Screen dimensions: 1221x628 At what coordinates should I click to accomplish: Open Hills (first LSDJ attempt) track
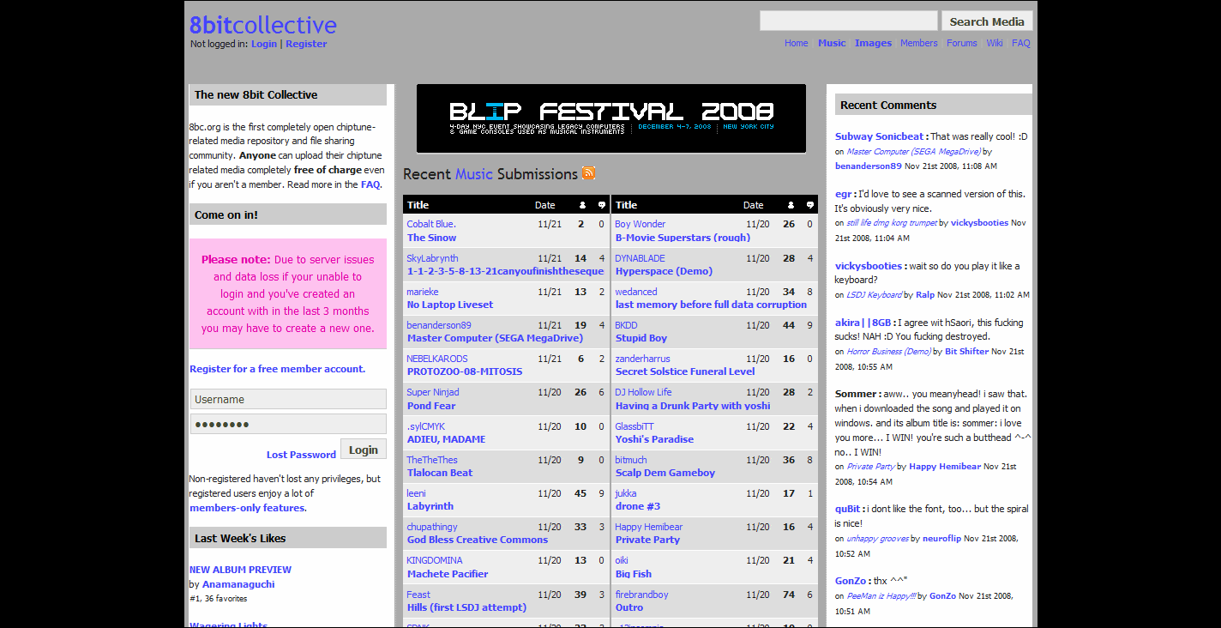click(466, 607)
